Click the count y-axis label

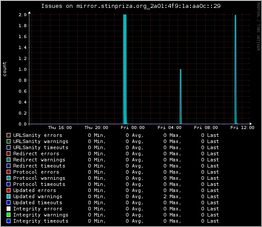[4, 69]
